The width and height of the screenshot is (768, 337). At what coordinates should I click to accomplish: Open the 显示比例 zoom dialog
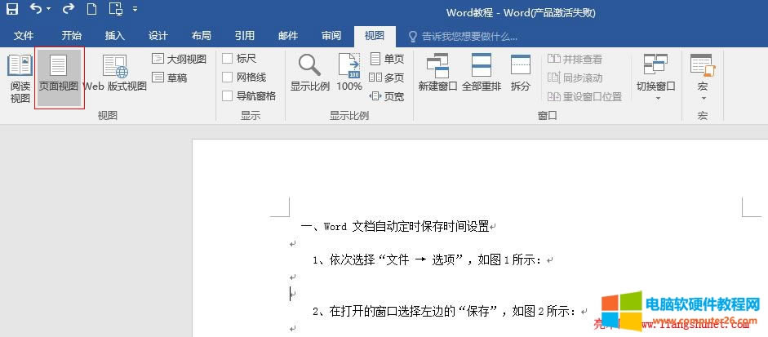(x=310, y=73)
